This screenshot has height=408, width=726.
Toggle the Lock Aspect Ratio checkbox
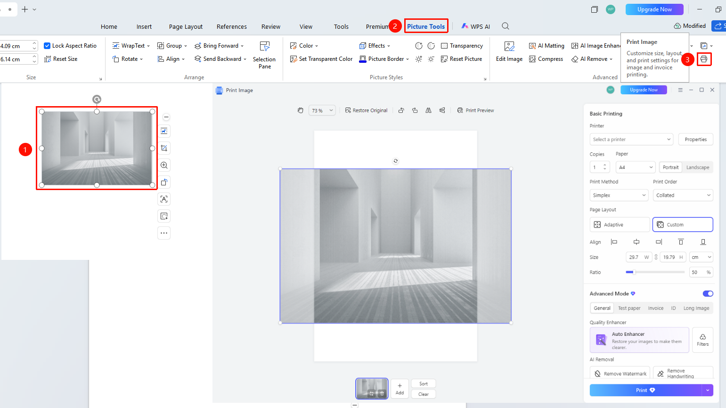click(47, 46)
